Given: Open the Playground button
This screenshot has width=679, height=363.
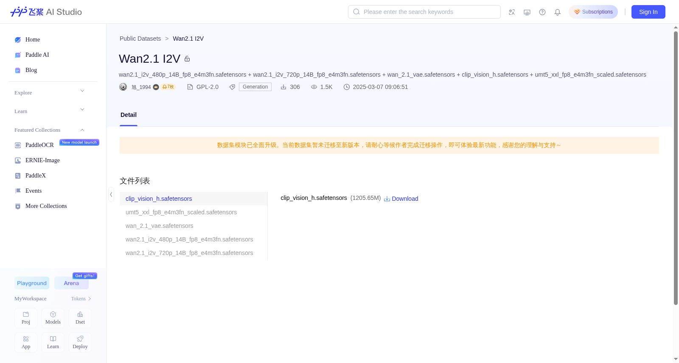Looking at the screenshot, I should (32, 283).
